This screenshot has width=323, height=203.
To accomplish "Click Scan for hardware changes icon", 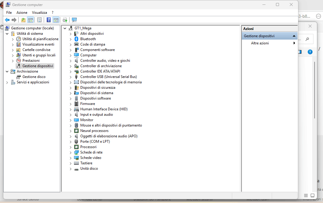I will (74, 20).
